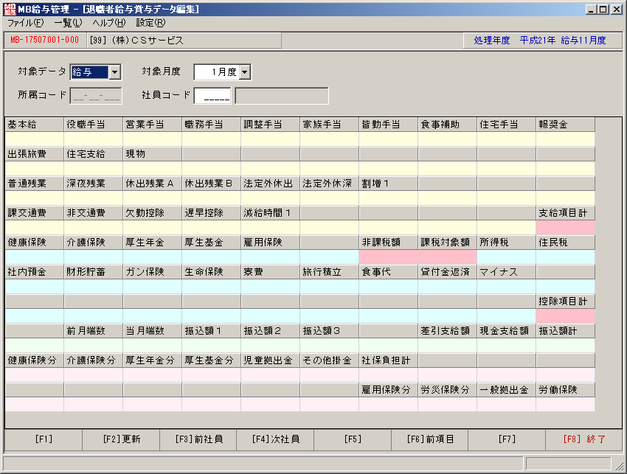This screenshot has height=474, width=627.
Task: Click the [F7] function button
Action: point(507,439)
